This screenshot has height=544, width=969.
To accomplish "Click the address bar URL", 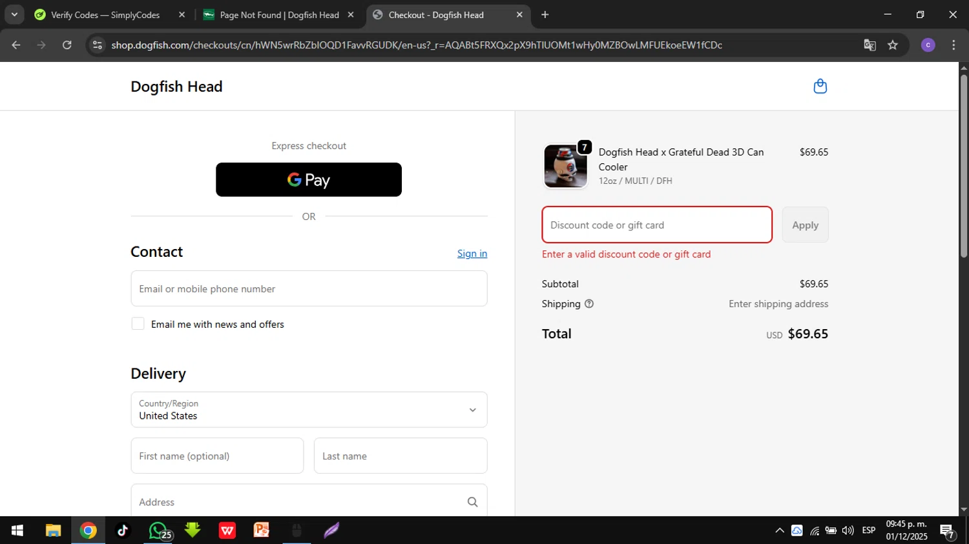I will click(417, 45).
